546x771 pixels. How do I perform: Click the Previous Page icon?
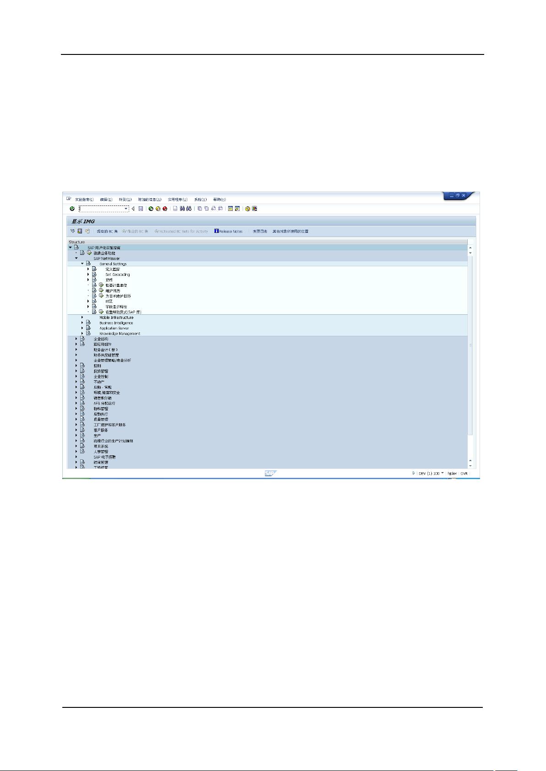tap(207, 209)
